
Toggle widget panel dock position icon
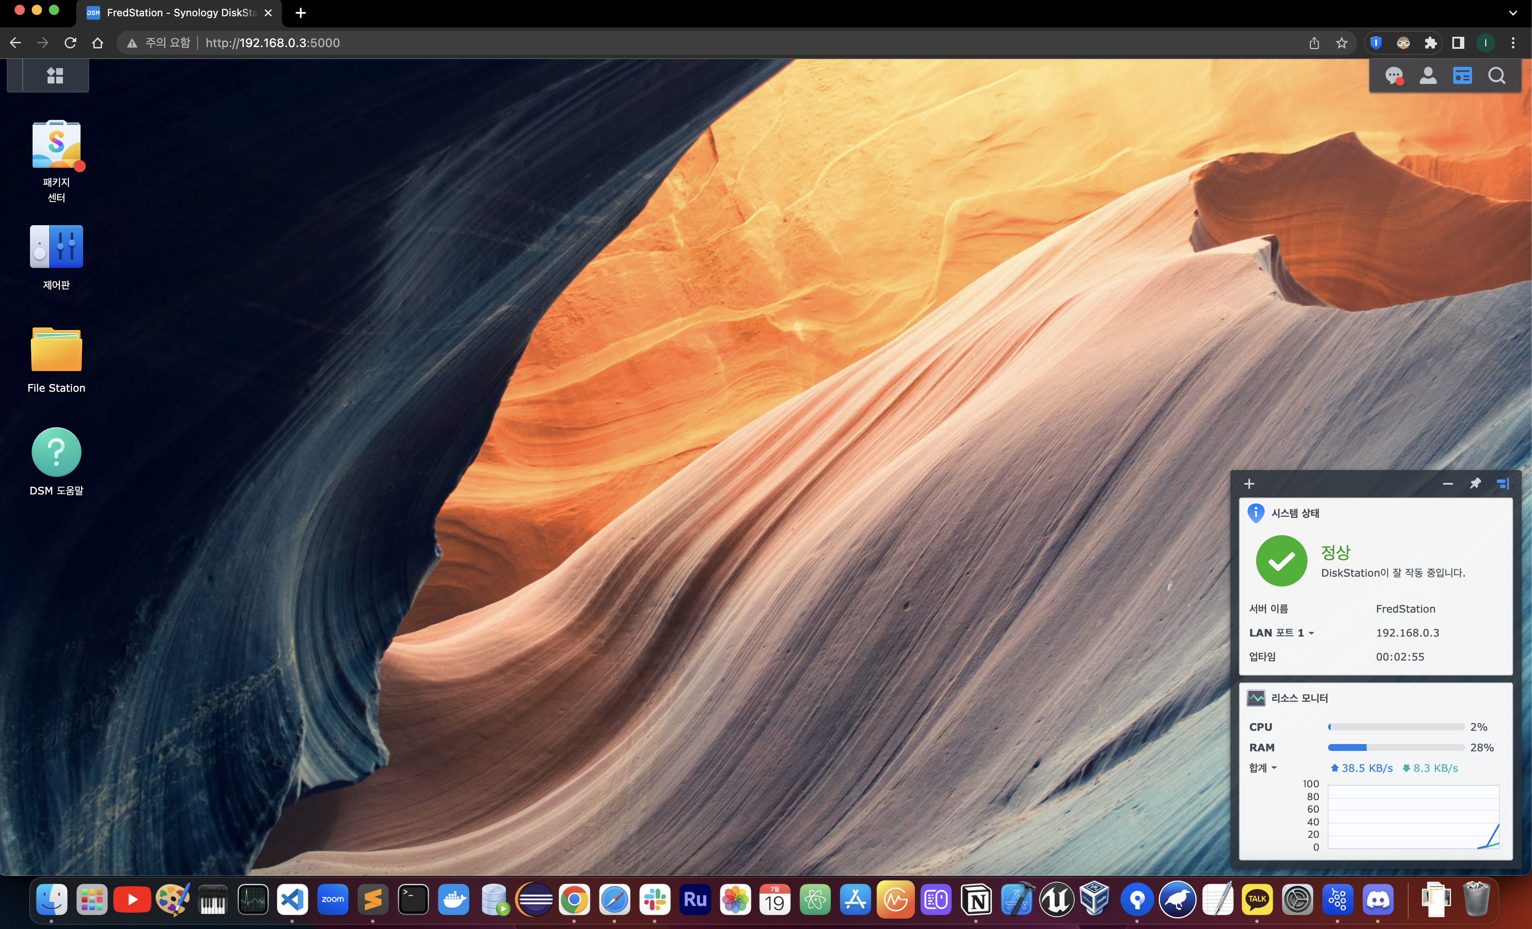click(x=1503, y=483)
